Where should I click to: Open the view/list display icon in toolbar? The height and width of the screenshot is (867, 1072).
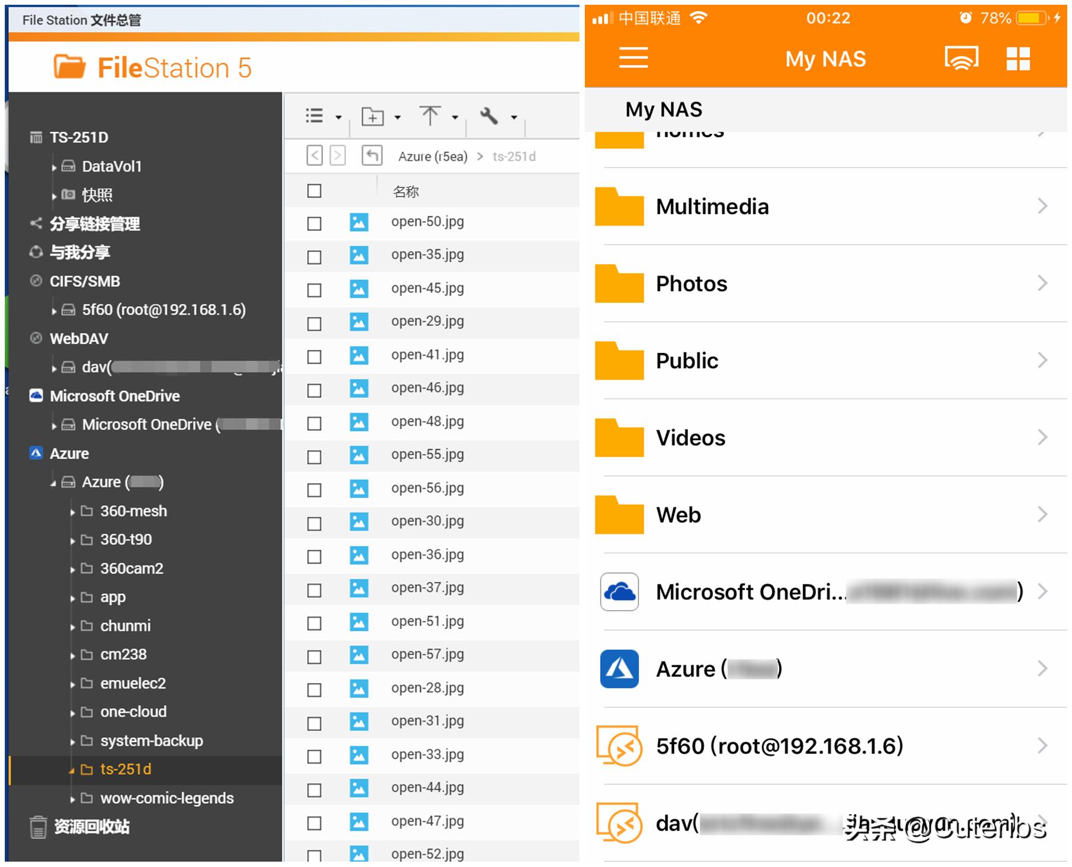[314, 115]
